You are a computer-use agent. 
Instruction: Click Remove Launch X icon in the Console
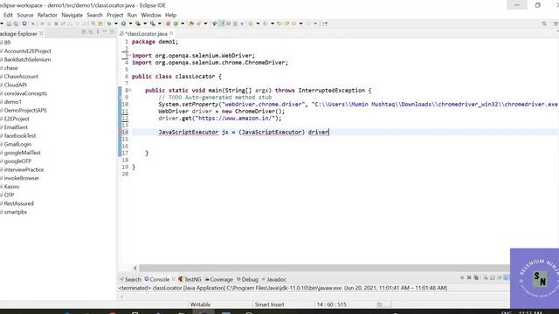coord(469,277)
